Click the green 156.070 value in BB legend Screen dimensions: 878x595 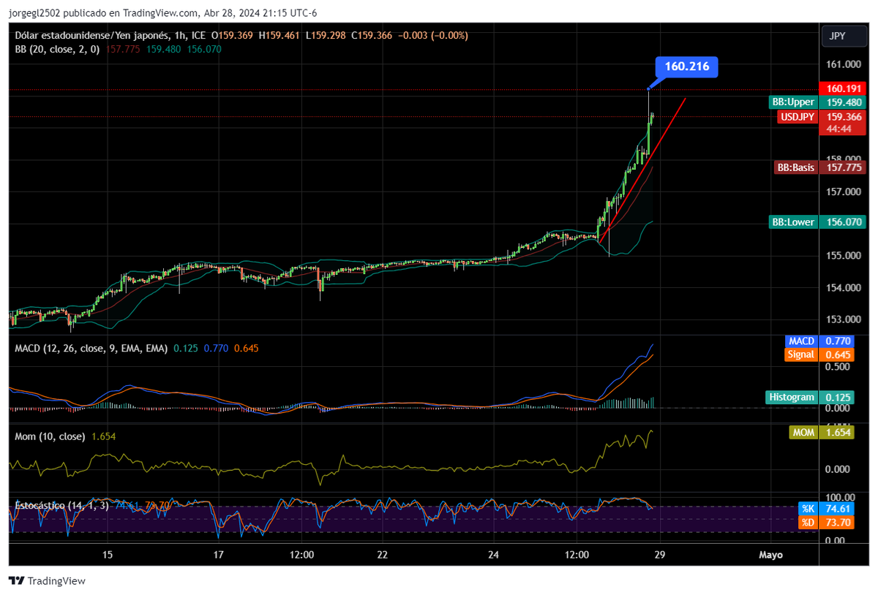pos(203,49)
